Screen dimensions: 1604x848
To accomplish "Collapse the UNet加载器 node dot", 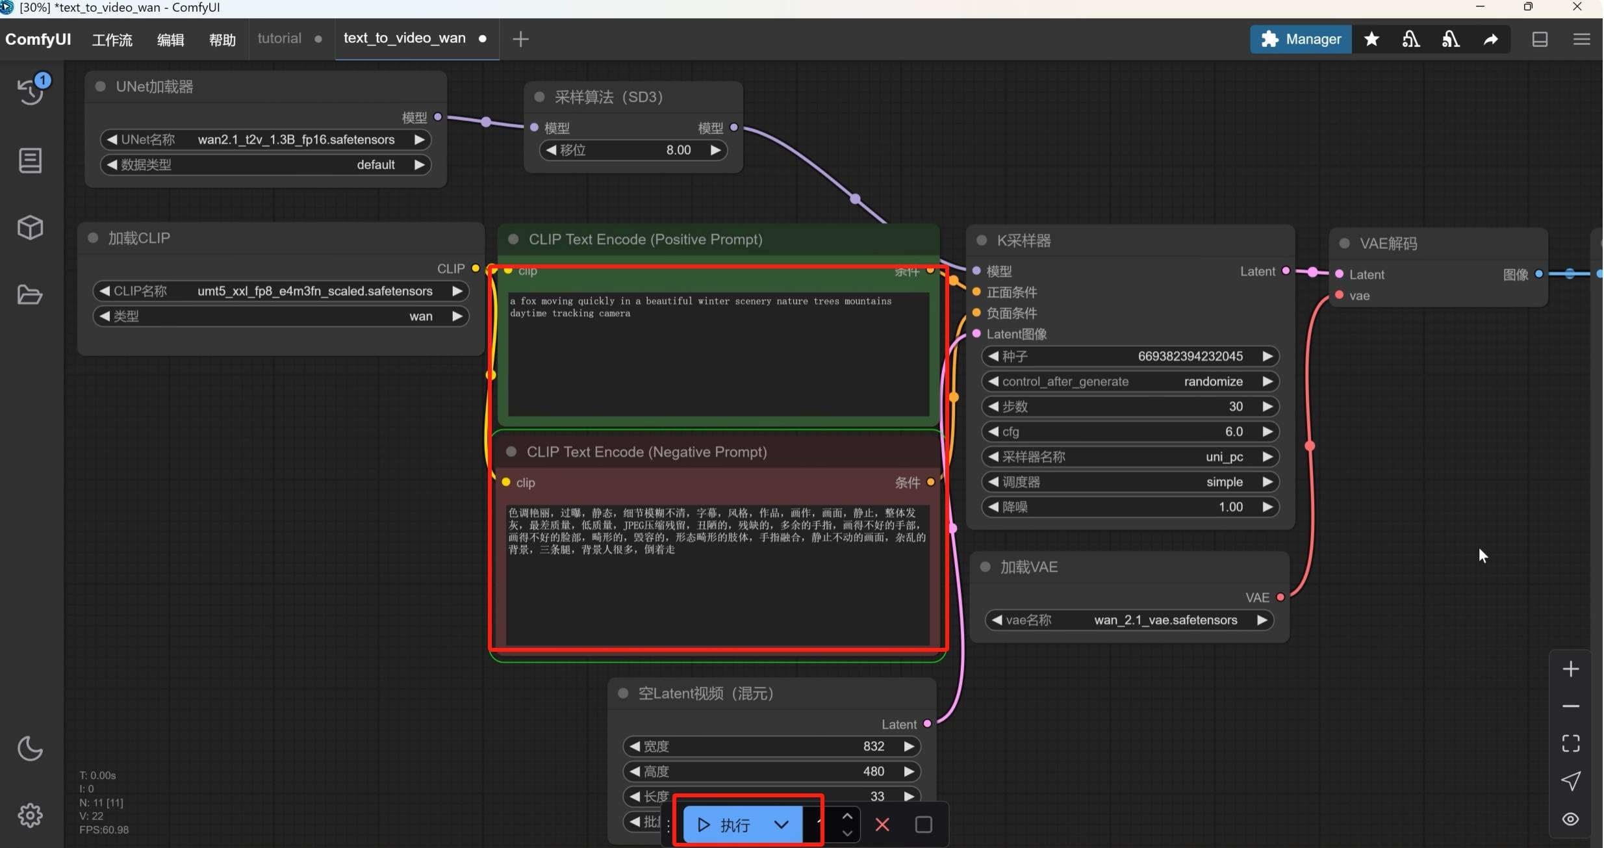I will point(100,86).
